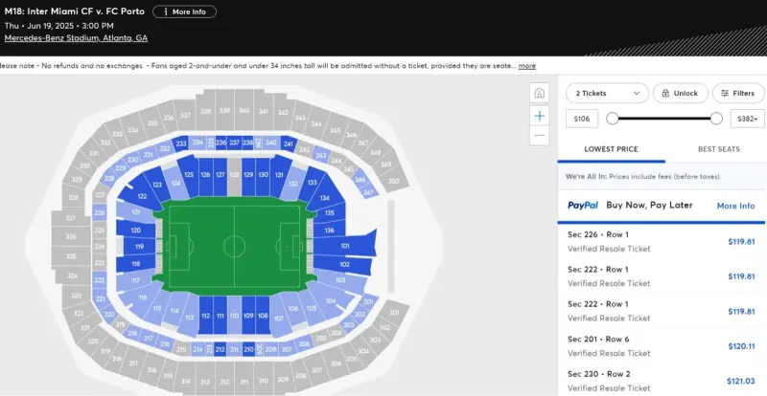Open Filters via the sliders icon

coord(725,94)
